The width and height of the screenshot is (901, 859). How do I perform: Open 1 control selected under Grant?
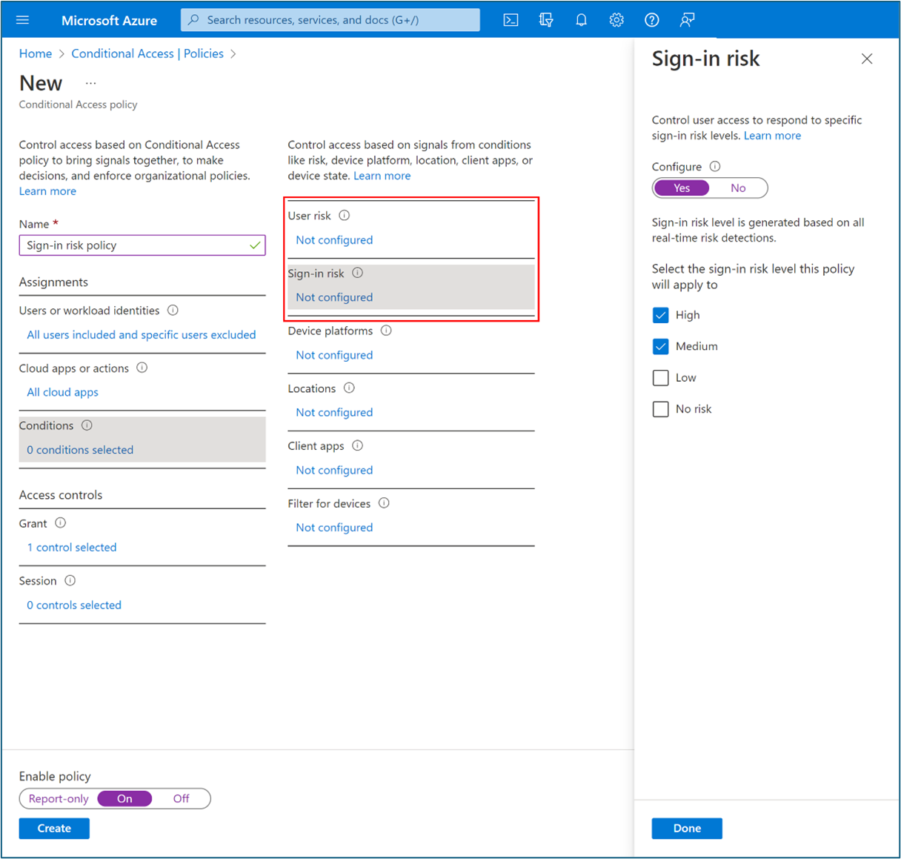72,548
